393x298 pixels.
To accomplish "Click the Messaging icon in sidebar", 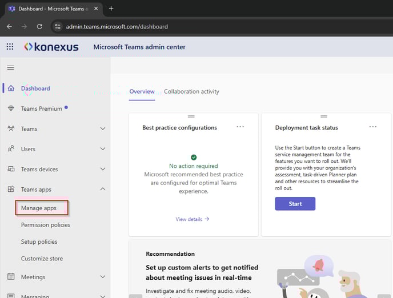I will 11,296.
